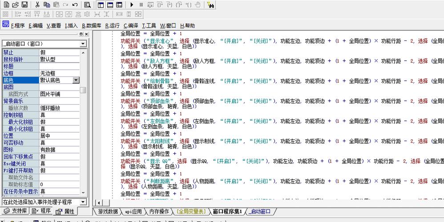444x222 pixels.
Task: Switch to the _启动窗口 editor tab
Action: [x=261, y=211]
